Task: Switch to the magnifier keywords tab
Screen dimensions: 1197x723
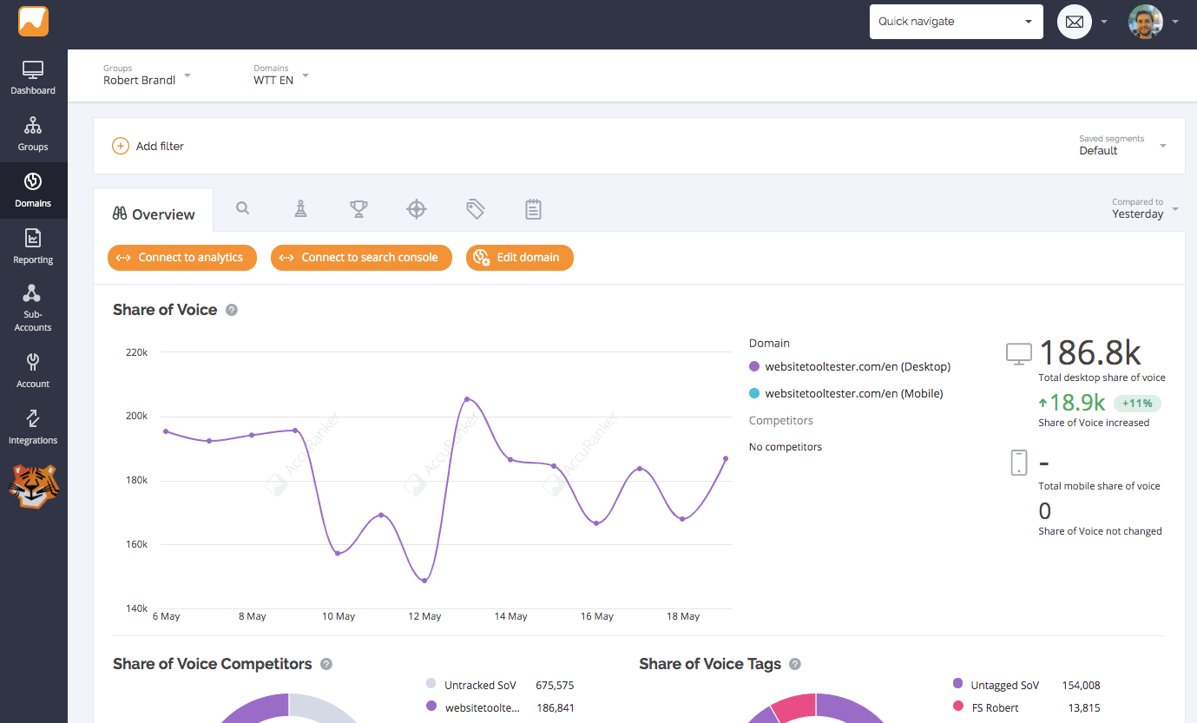Action: point(243,208)
